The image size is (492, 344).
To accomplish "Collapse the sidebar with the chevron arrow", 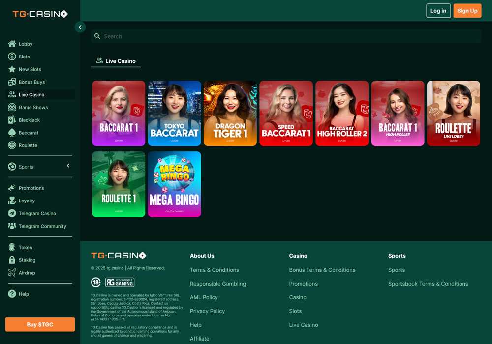I will coord(80,27).
